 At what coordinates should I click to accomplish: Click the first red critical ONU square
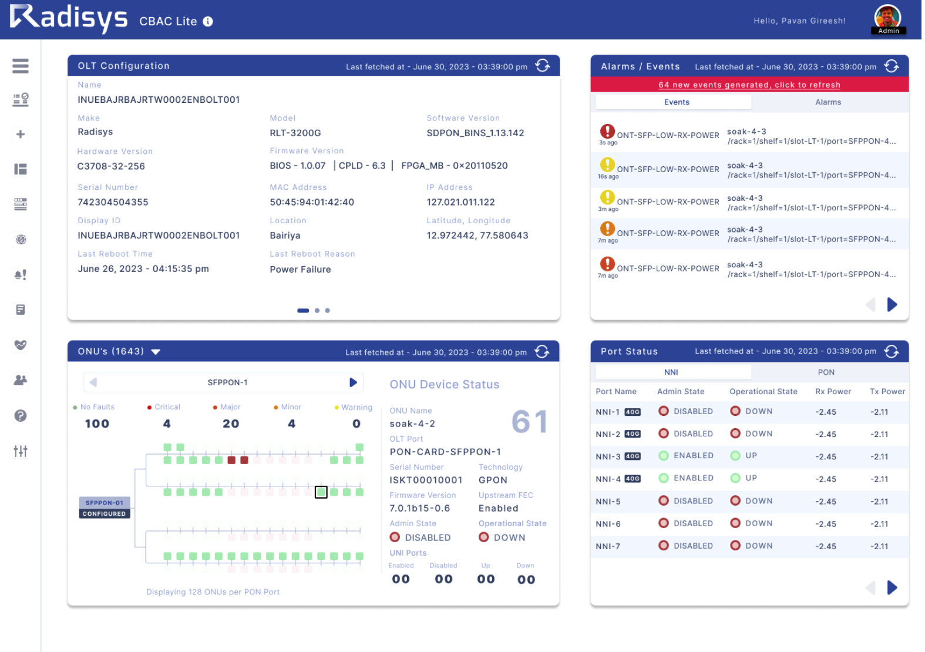[231, 460]
